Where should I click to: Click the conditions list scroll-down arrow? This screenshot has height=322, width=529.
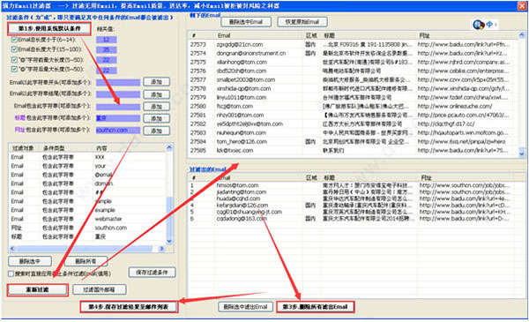coord(169,242)
